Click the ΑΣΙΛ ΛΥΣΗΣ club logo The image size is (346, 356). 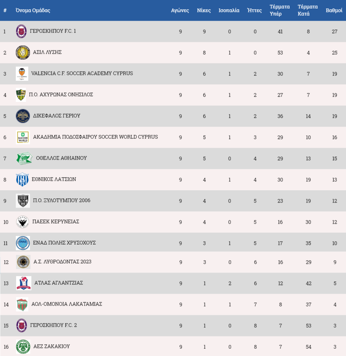tap(23, 52)
